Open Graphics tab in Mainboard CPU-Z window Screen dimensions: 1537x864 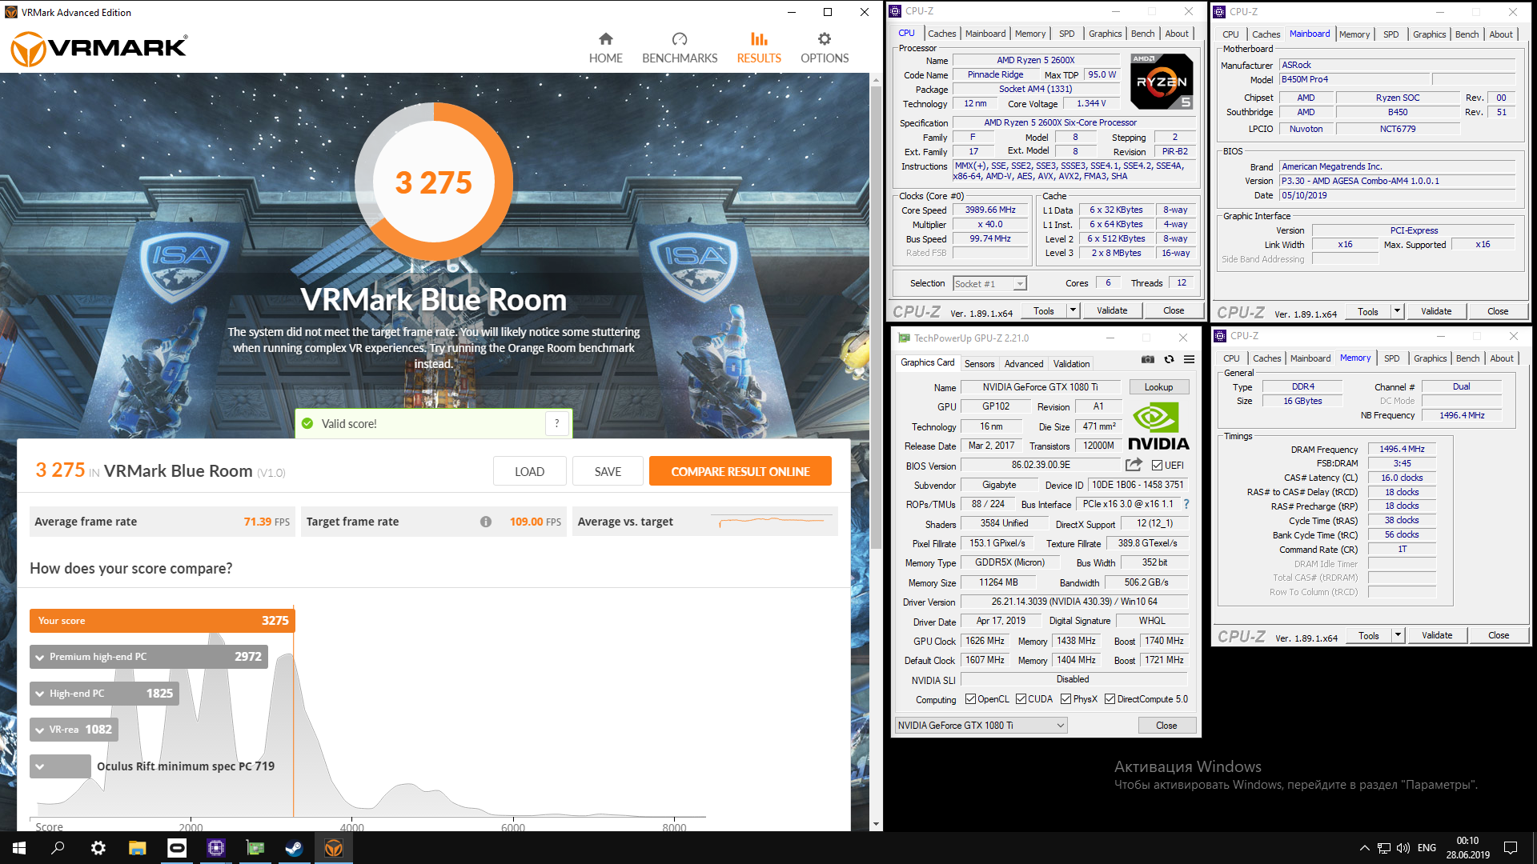1429,34
